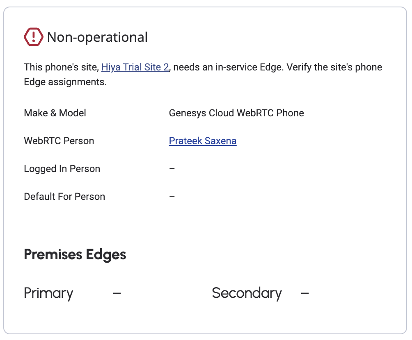Click the dash value next to Primary
Image resolution: width=412 pixels, height=340 pixels.
point(117,293)
